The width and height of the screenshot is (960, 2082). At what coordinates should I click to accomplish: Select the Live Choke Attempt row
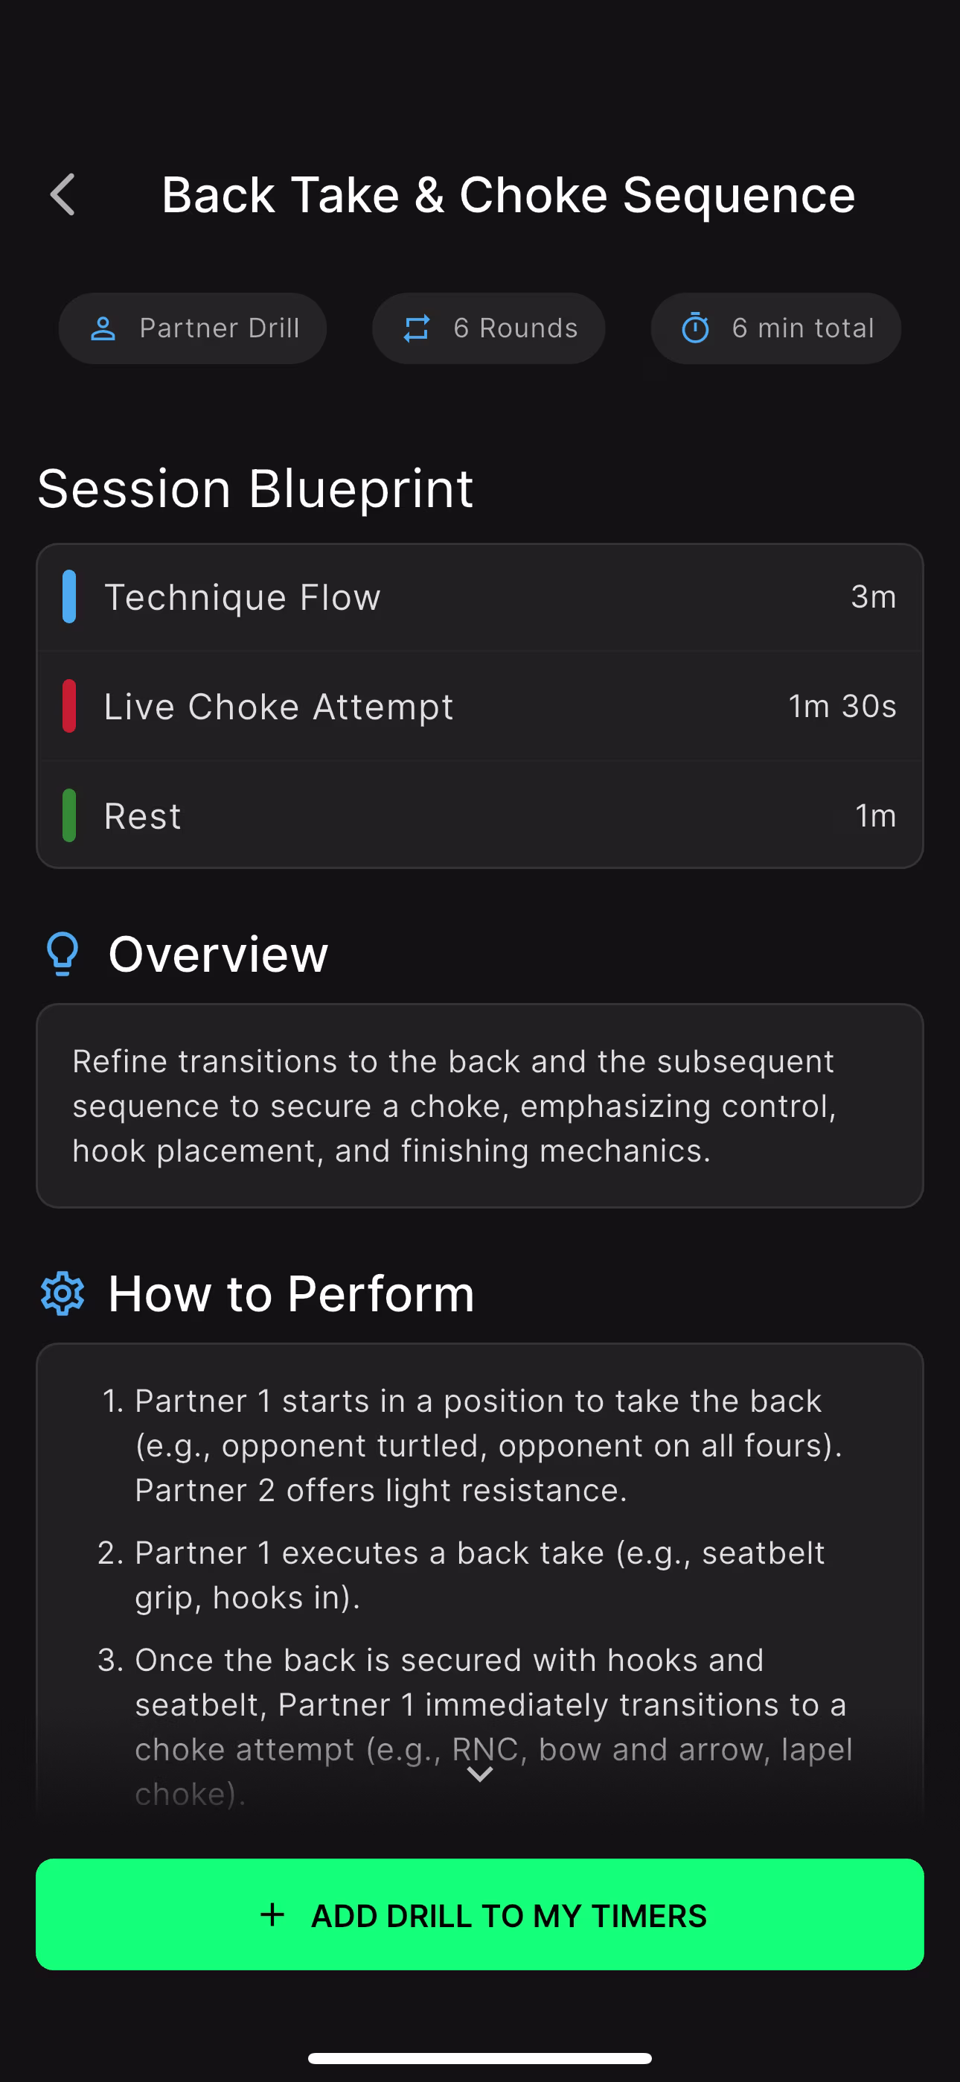480,707
